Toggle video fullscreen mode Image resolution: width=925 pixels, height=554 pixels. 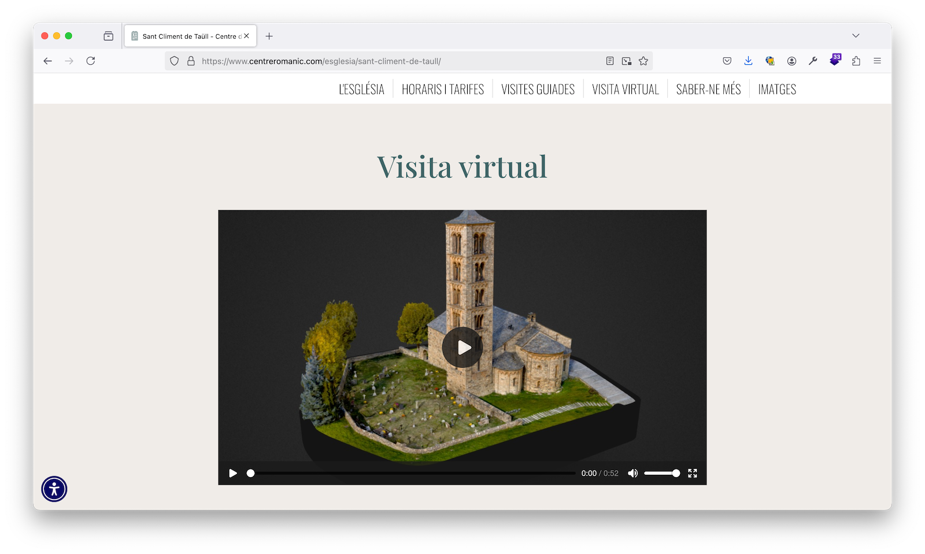693,473
